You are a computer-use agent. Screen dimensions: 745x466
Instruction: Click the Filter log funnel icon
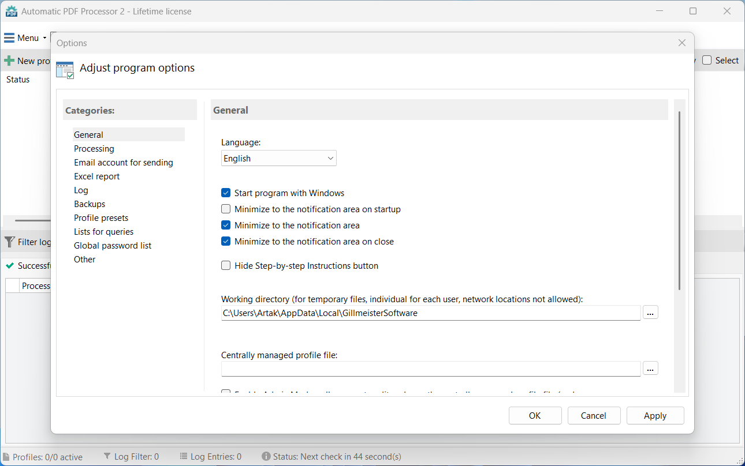[9, 242]
